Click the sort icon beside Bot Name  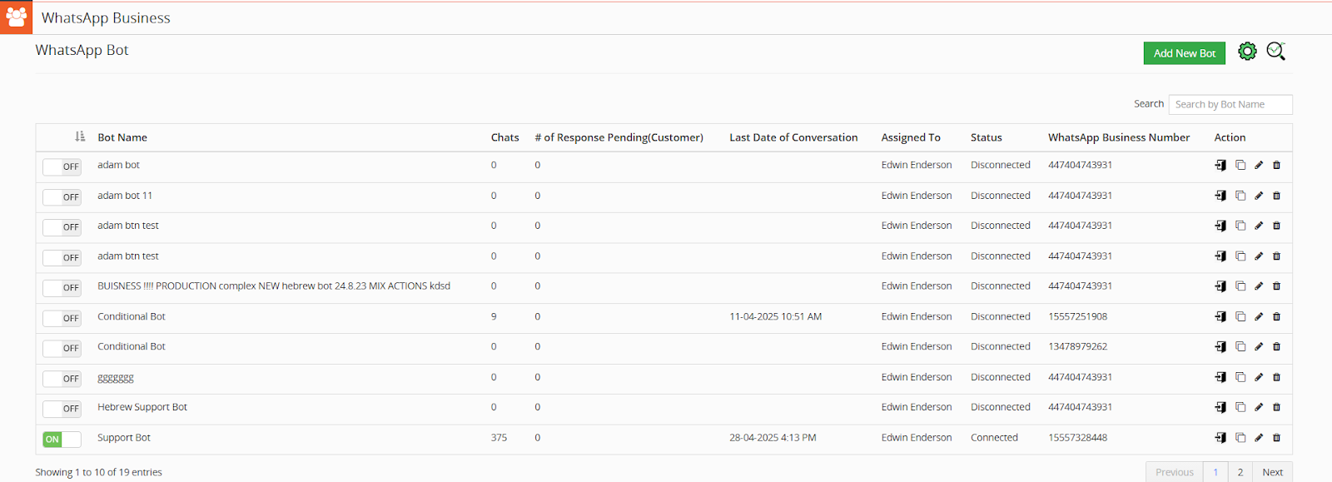click(x=80, y=137)
